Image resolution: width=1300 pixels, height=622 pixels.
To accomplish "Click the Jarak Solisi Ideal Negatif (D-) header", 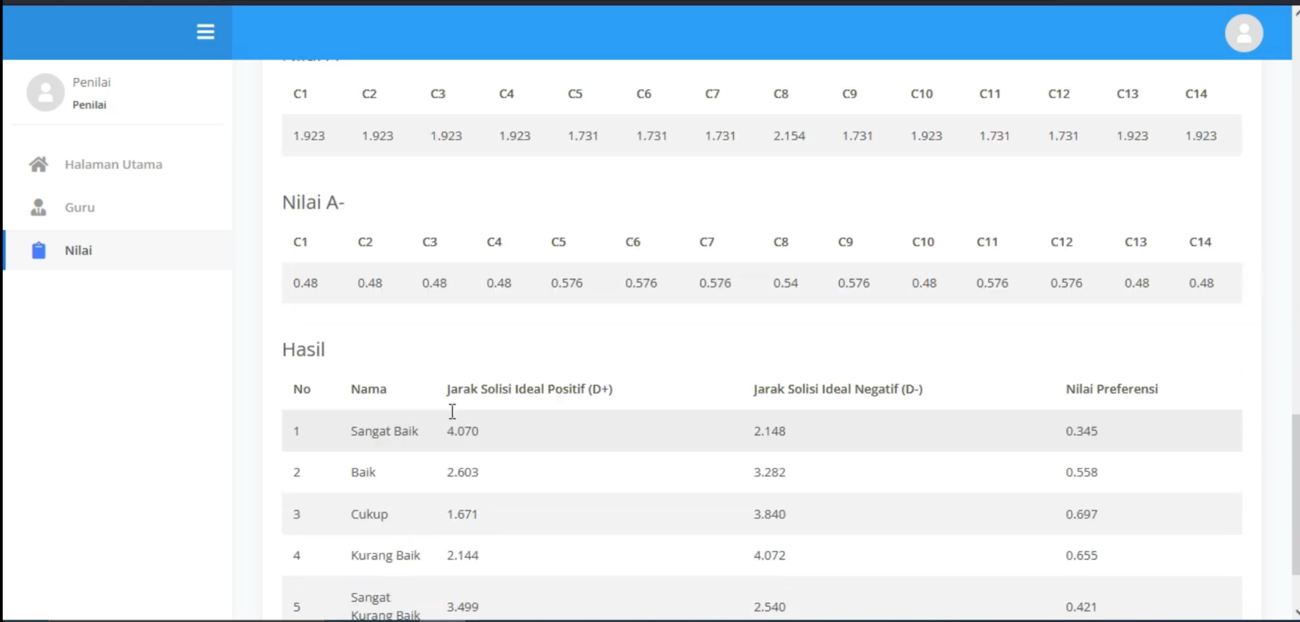I will pyautogui.click(x=838, y=389).
